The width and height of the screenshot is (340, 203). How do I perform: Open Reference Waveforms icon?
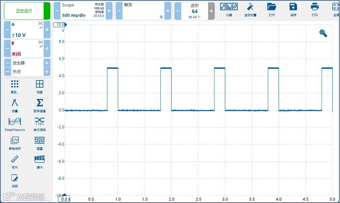pos(15,143)
